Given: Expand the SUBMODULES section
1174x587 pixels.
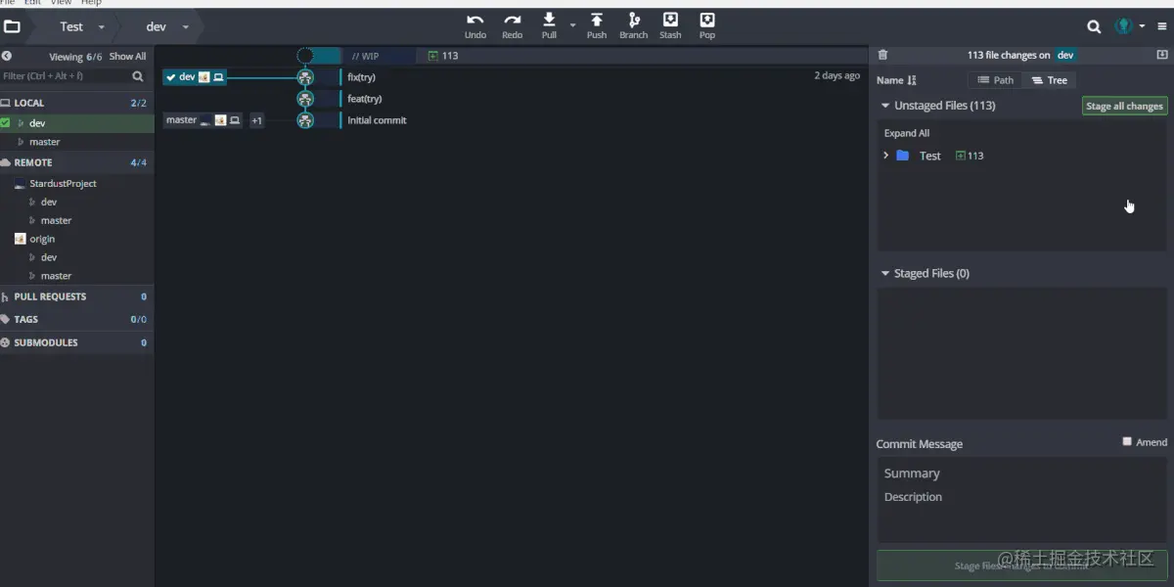Looking at the screenshot, I should click(x=76, y=342).
